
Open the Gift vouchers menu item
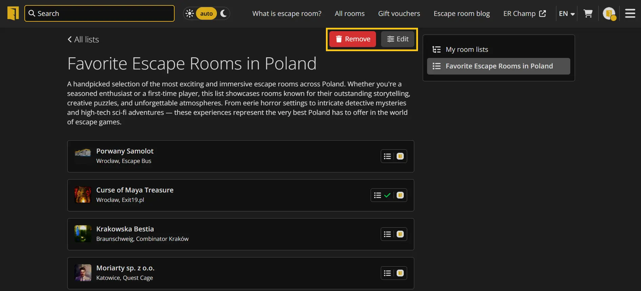[399, 14]
